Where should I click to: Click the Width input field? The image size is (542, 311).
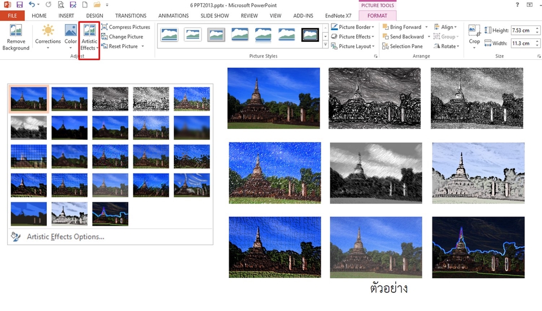click(x=523, y=43)
